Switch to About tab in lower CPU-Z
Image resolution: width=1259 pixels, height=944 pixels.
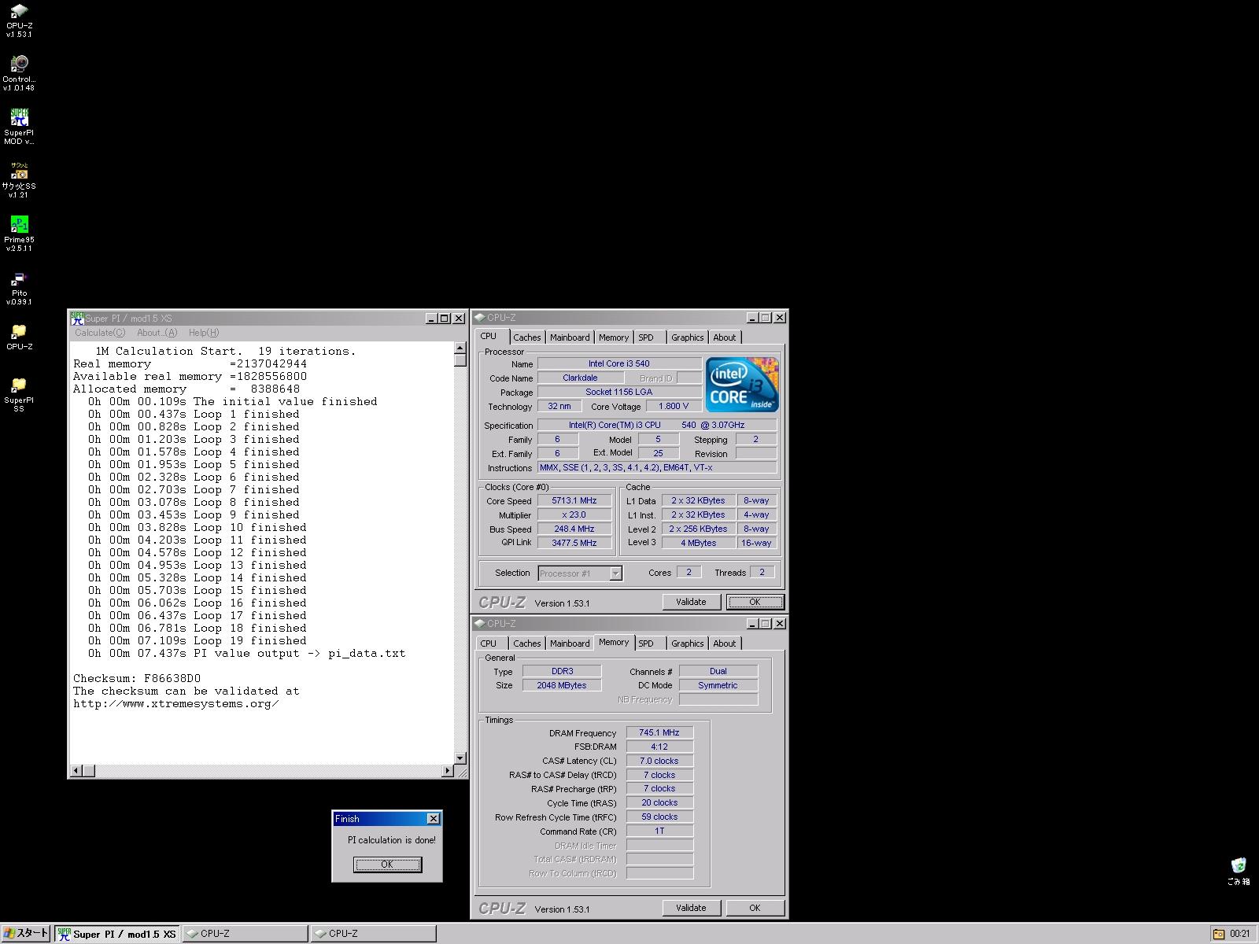coord(725,643)
